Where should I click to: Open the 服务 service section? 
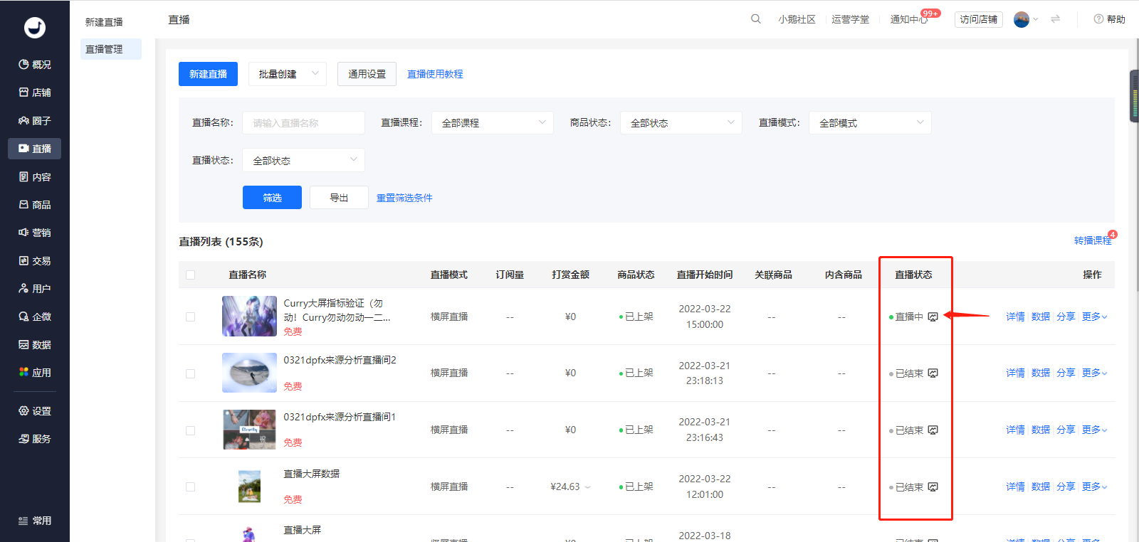(34, 439)
